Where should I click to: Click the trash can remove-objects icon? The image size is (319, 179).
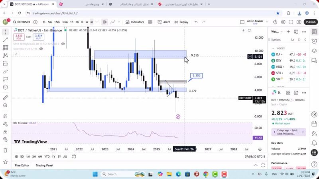point(5,150)
